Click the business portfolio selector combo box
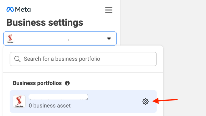The width and height of the screenshot is (206, 116). click(x=60, y=38)
